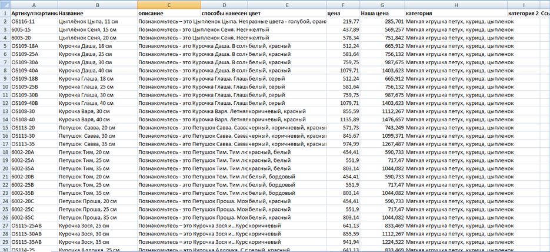Click cell 'OS116-11'

[34, 22]
